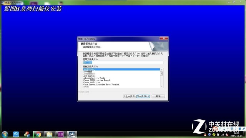Click the network signal tray icon

(223, 135)
